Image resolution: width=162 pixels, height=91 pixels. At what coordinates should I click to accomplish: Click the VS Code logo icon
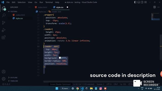(3, 2)
